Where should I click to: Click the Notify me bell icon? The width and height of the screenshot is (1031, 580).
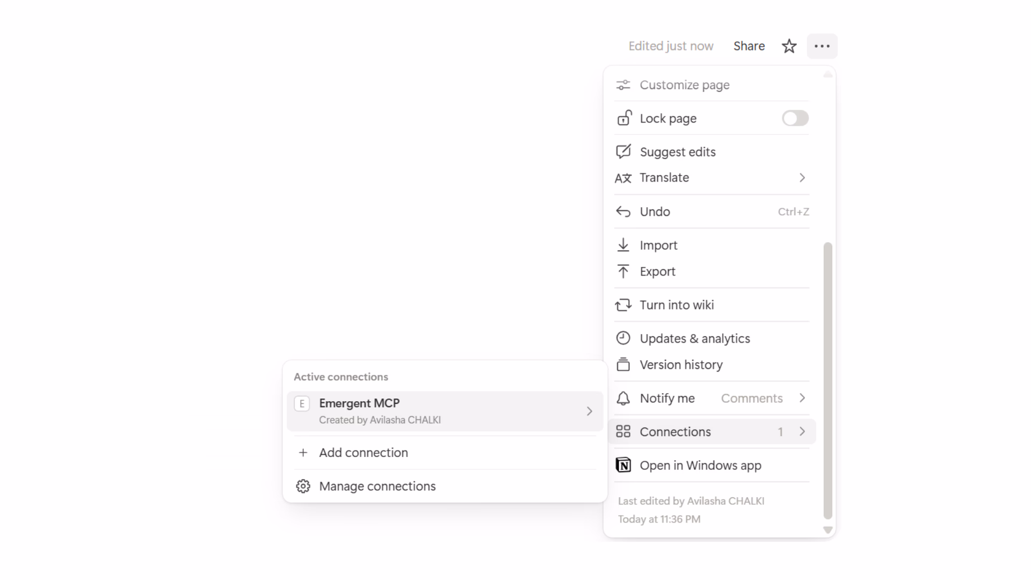(623, 398)
